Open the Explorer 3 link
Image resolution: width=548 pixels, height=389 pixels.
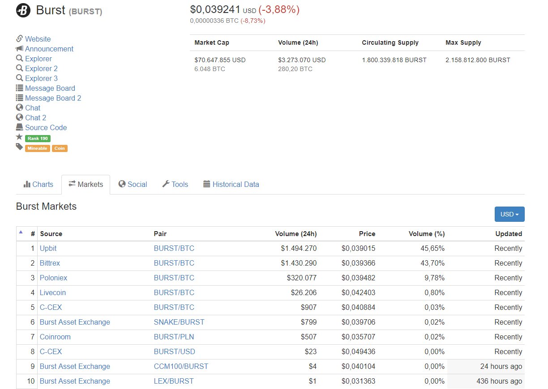click(x=41, y=78)
